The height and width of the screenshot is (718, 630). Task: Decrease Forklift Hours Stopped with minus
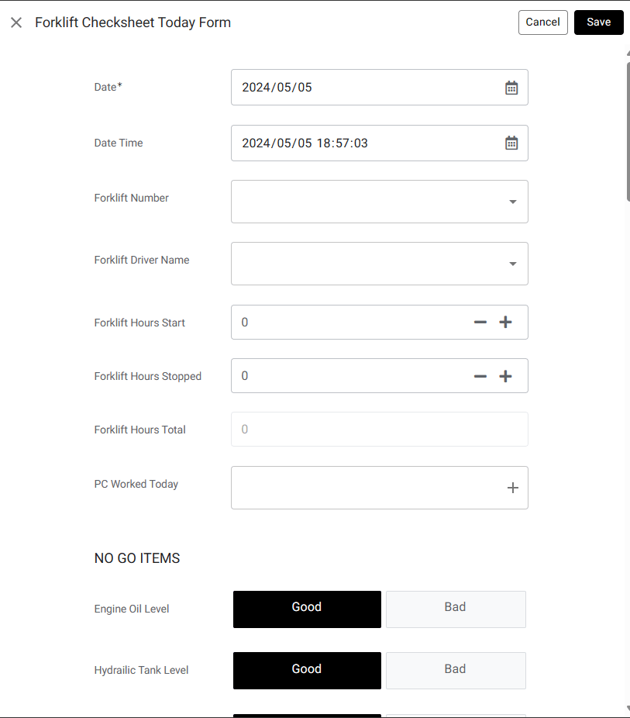[480, 376]
